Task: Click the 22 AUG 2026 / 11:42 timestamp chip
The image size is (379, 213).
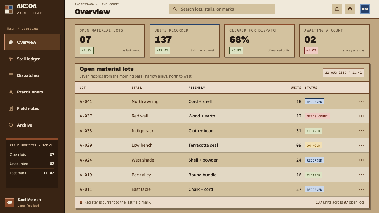Action: [343, 72]
